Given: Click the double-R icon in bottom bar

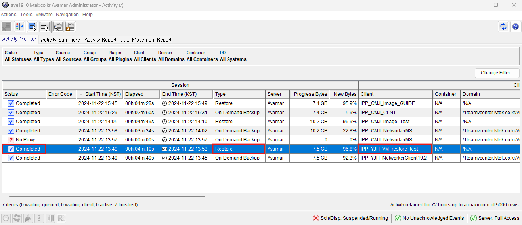Looking at the screenshot, I should [61, 218].
